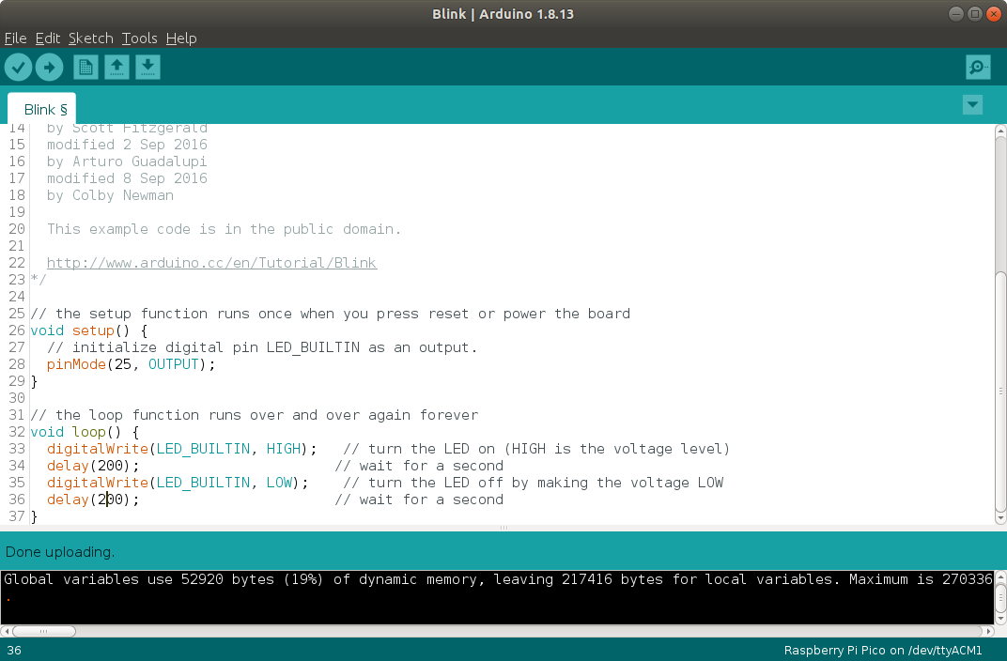Click the console vertical scrollbar thumb

click(999, 597)
